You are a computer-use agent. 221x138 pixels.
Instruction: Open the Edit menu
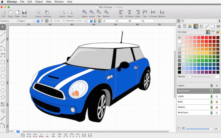click(x=29, y=2)
